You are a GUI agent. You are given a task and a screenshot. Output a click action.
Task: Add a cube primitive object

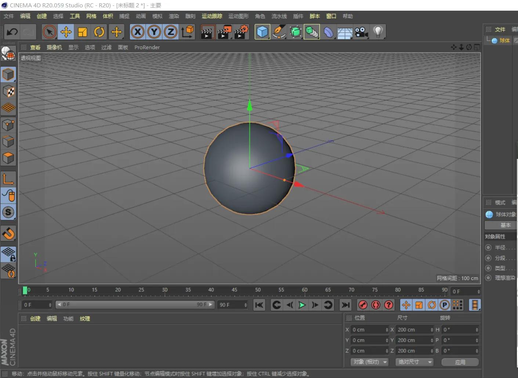point(262,32)
